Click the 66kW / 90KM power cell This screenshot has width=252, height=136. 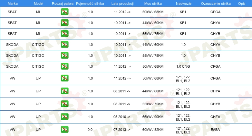153,117
